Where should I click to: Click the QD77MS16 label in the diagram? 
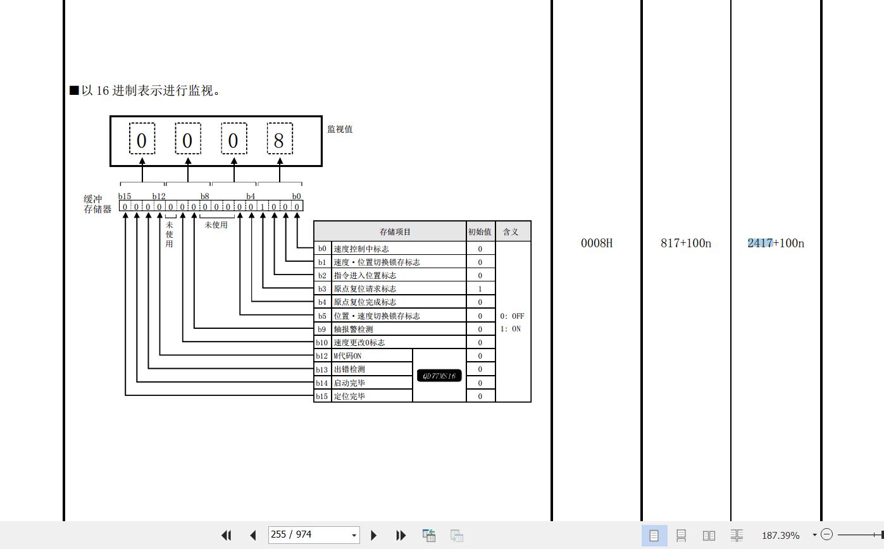click(x=439, y=375)
